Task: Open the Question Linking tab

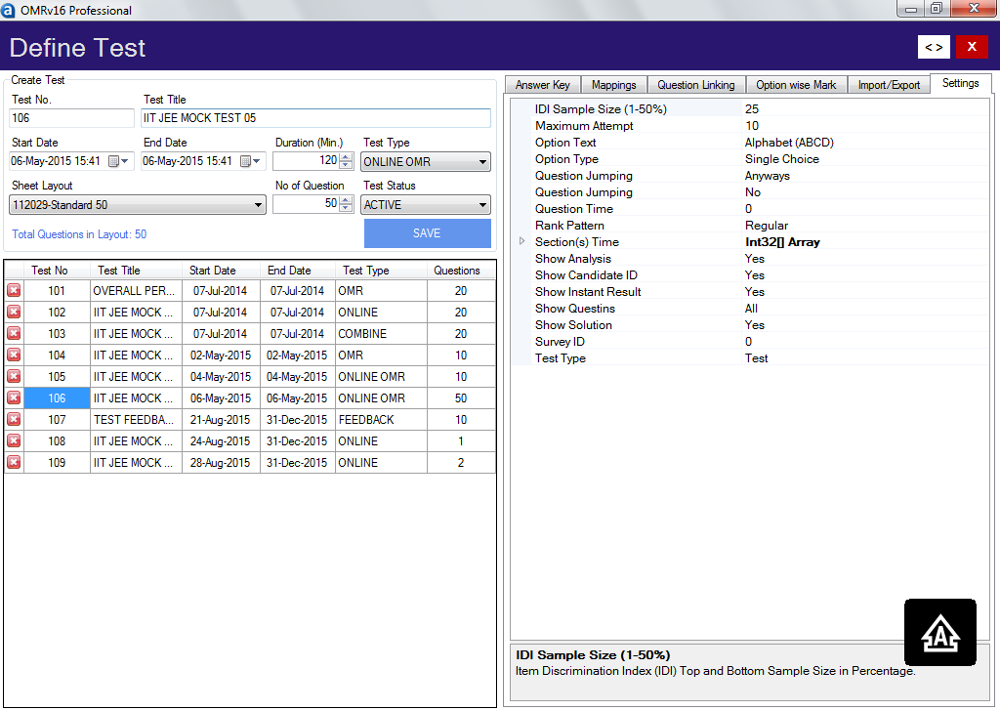Action: coord(695,85)
